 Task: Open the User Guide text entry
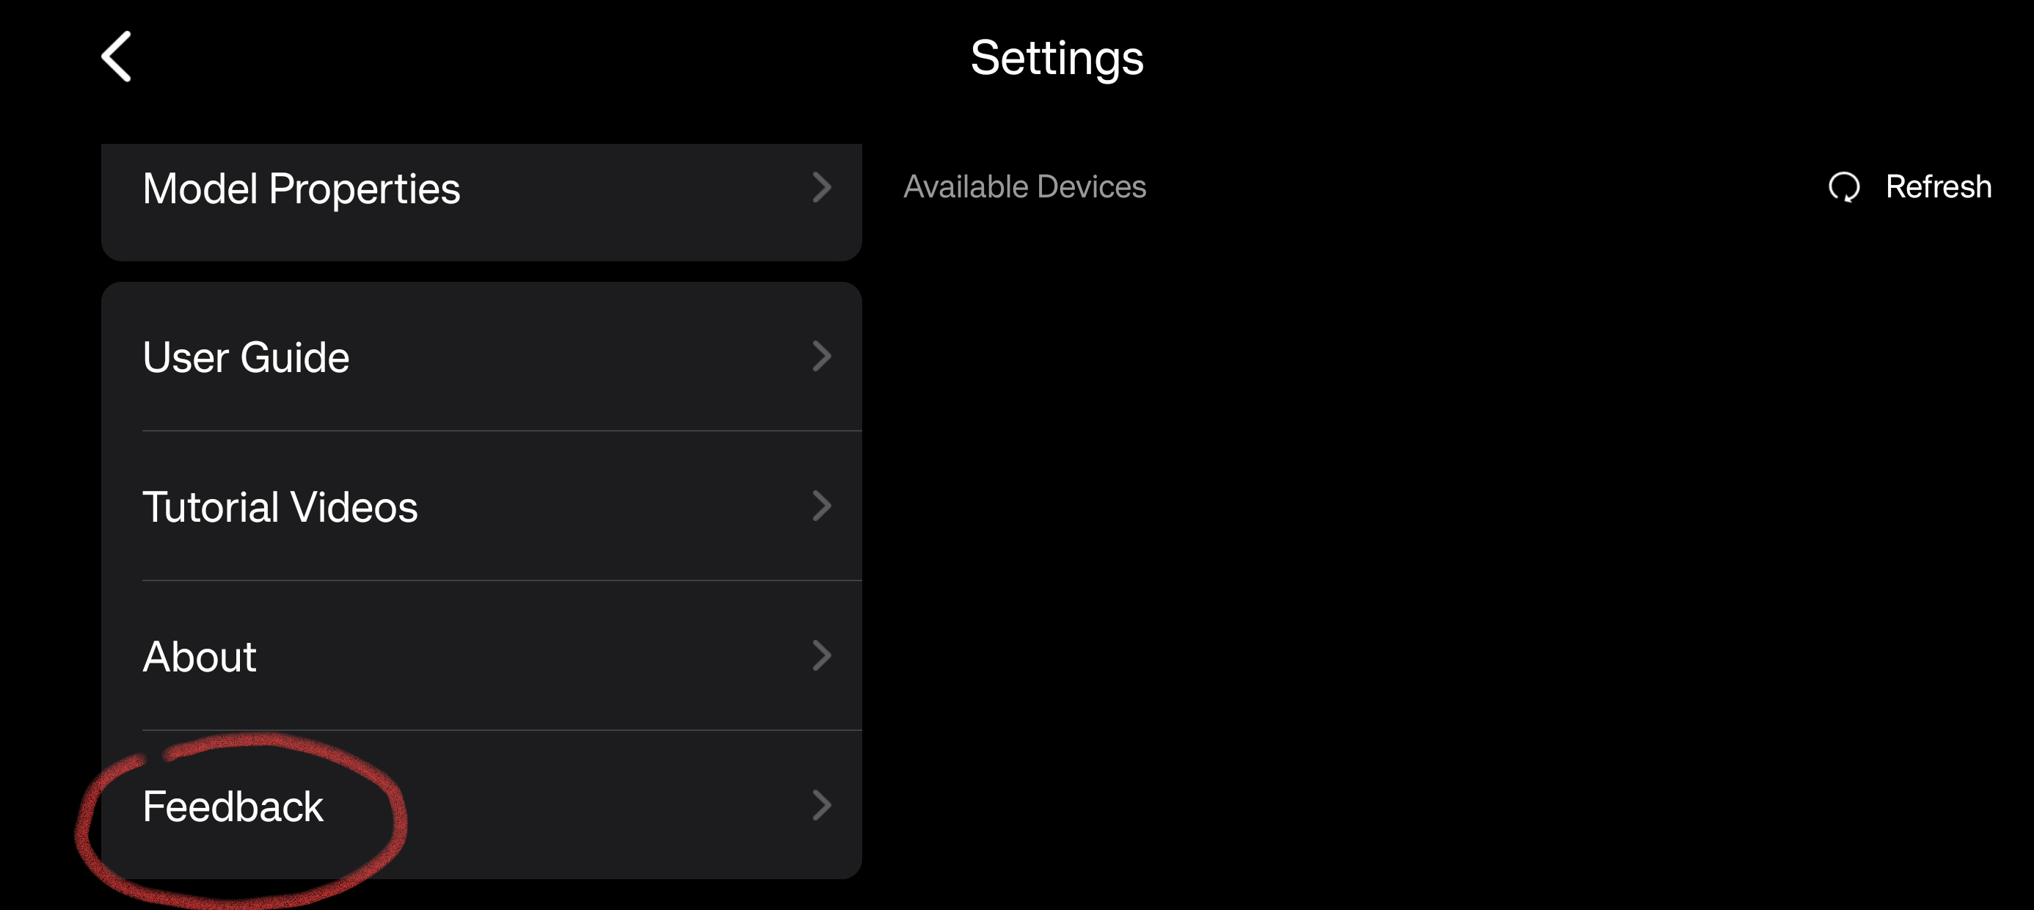click(x=246, y=357)
